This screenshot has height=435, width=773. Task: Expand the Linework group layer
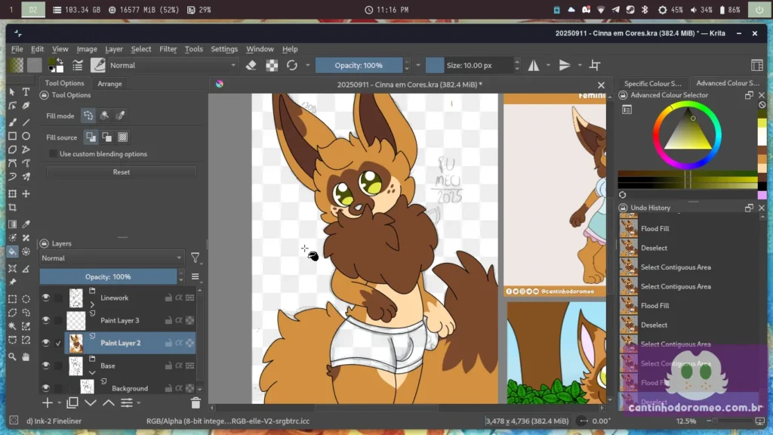92,305
